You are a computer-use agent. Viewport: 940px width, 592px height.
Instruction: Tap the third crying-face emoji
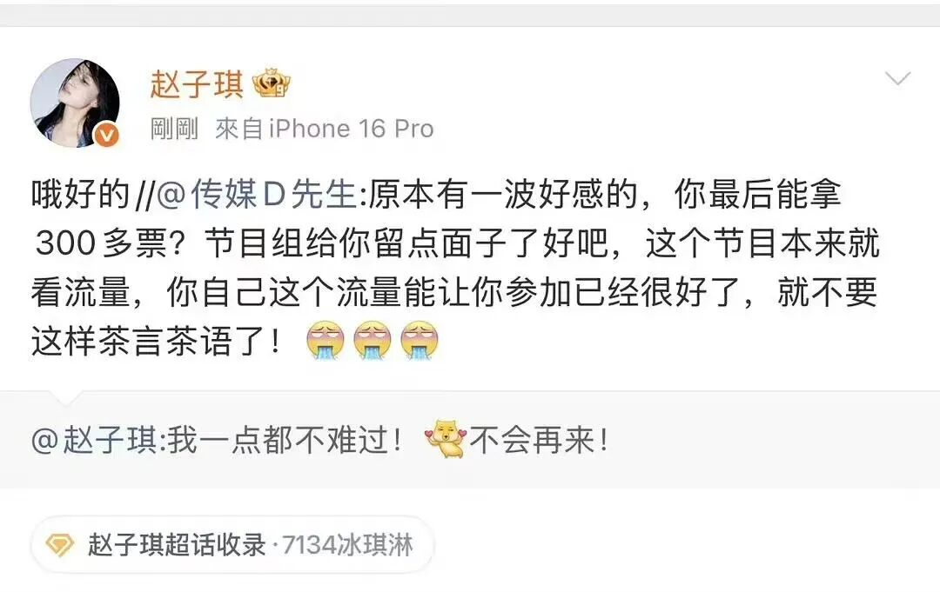tap(419, 341)
